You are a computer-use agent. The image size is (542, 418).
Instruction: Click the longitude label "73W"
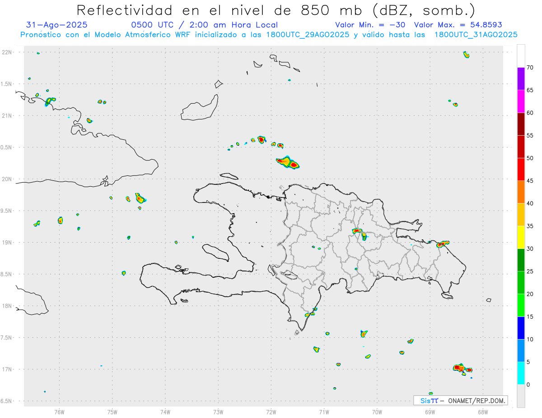(218, 412)
